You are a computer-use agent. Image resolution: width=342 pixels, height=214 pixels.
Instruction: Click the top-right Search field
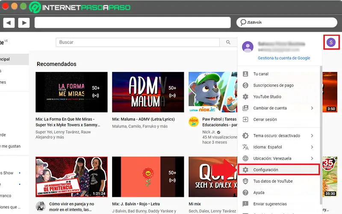click(286, 22)
